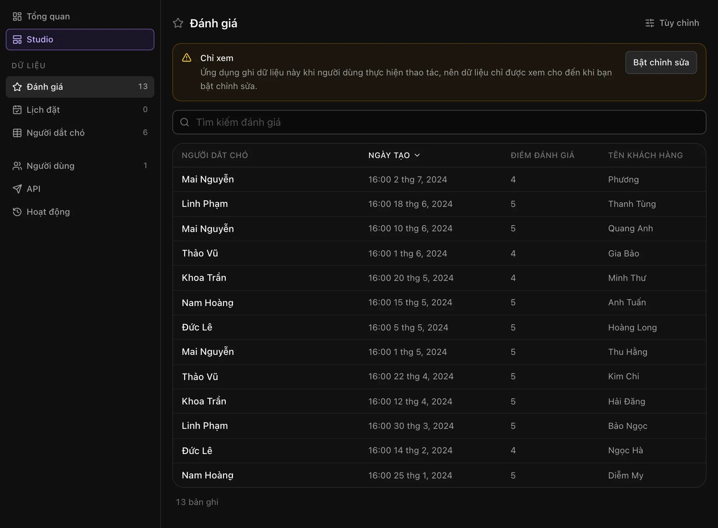
Task: Sort by the Điểm đánh giá column header
Action: click(542, 155)
